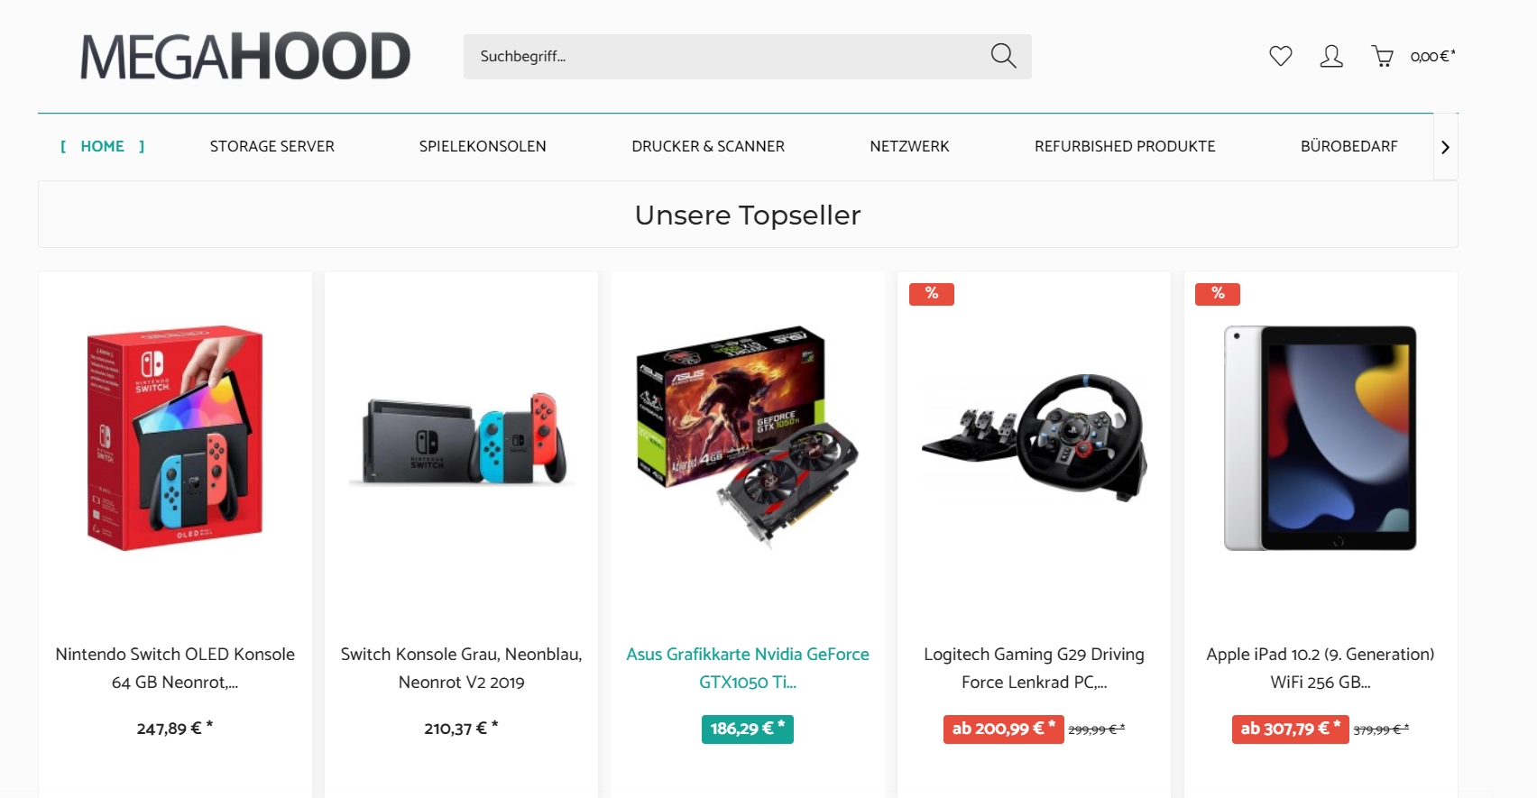This screenshot has width=1537, height=798.
Task: Expand more categories with the right arrow
Action: pos(1445,147)
